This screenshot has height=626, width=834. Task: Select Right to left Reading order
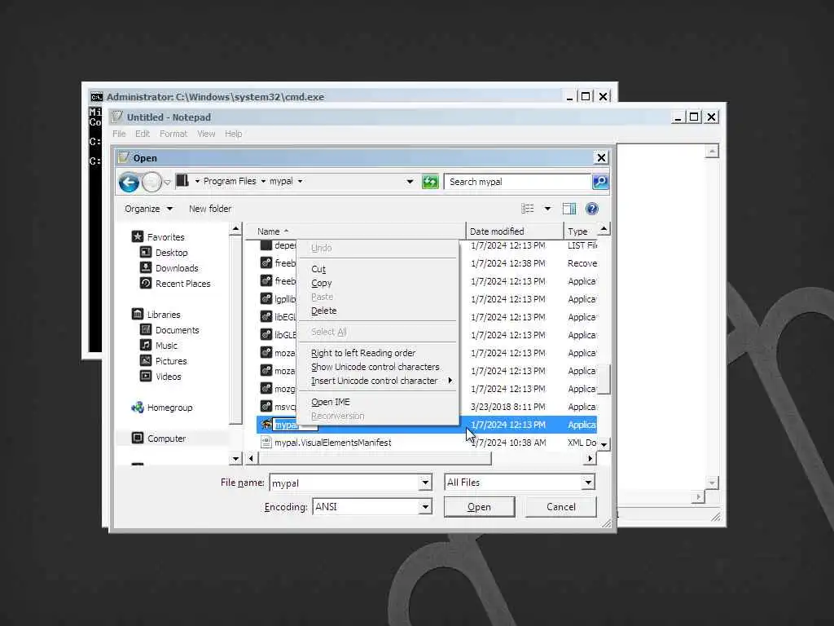pos(363,353)
